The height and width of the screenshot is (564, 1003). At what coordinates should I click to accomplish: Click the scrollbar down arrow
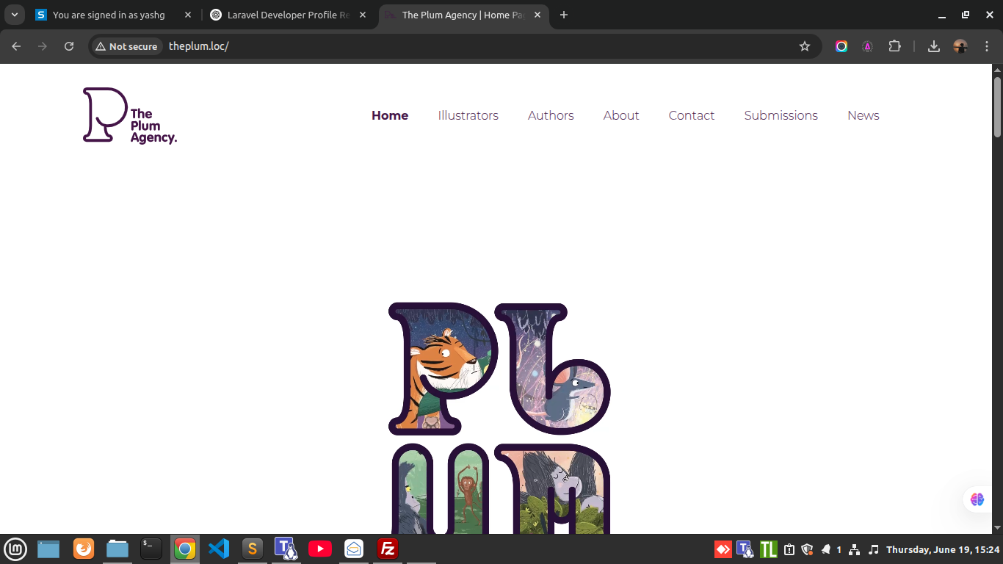coord(997,527)
